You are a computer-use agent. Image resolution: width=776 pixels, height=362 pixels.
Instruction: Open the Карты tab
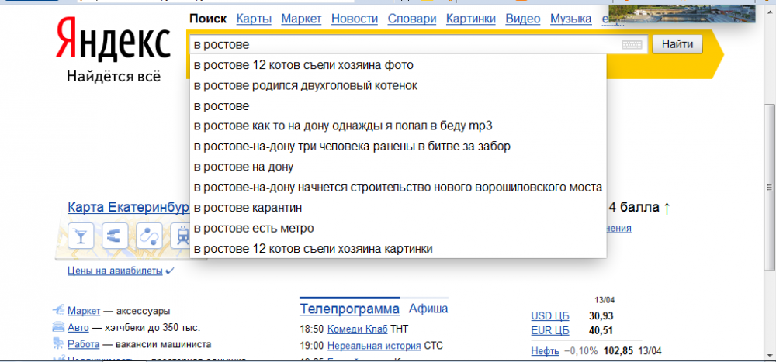click(x=254, y=19)
